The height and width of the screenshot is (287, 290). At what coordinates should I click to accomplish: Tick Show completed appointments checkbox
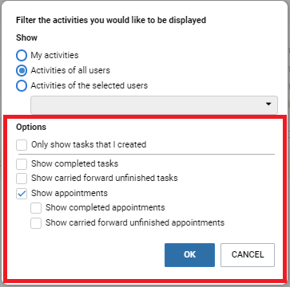click(x=36, y=208)
